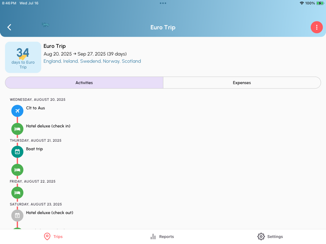This screenshot has width=326, height=244.
Task: Open the Reports tab in bottom bar
Action: pyautogui.click(x=162, y=237)
